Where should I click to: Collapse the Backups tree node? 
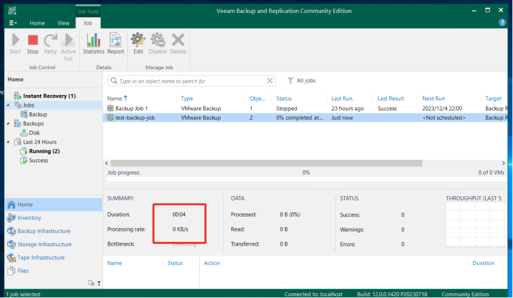(8, 123)
